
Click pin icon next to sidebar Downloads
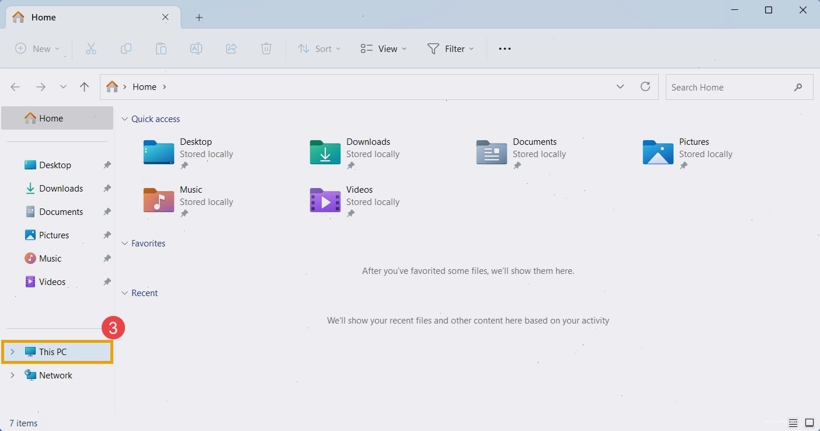point(107,189)
